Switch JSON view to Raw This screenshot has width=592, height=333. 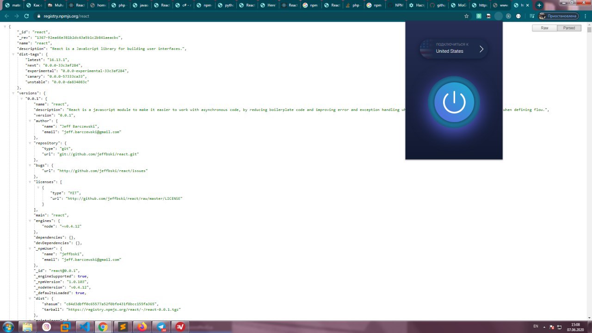[x=544, y=28]
